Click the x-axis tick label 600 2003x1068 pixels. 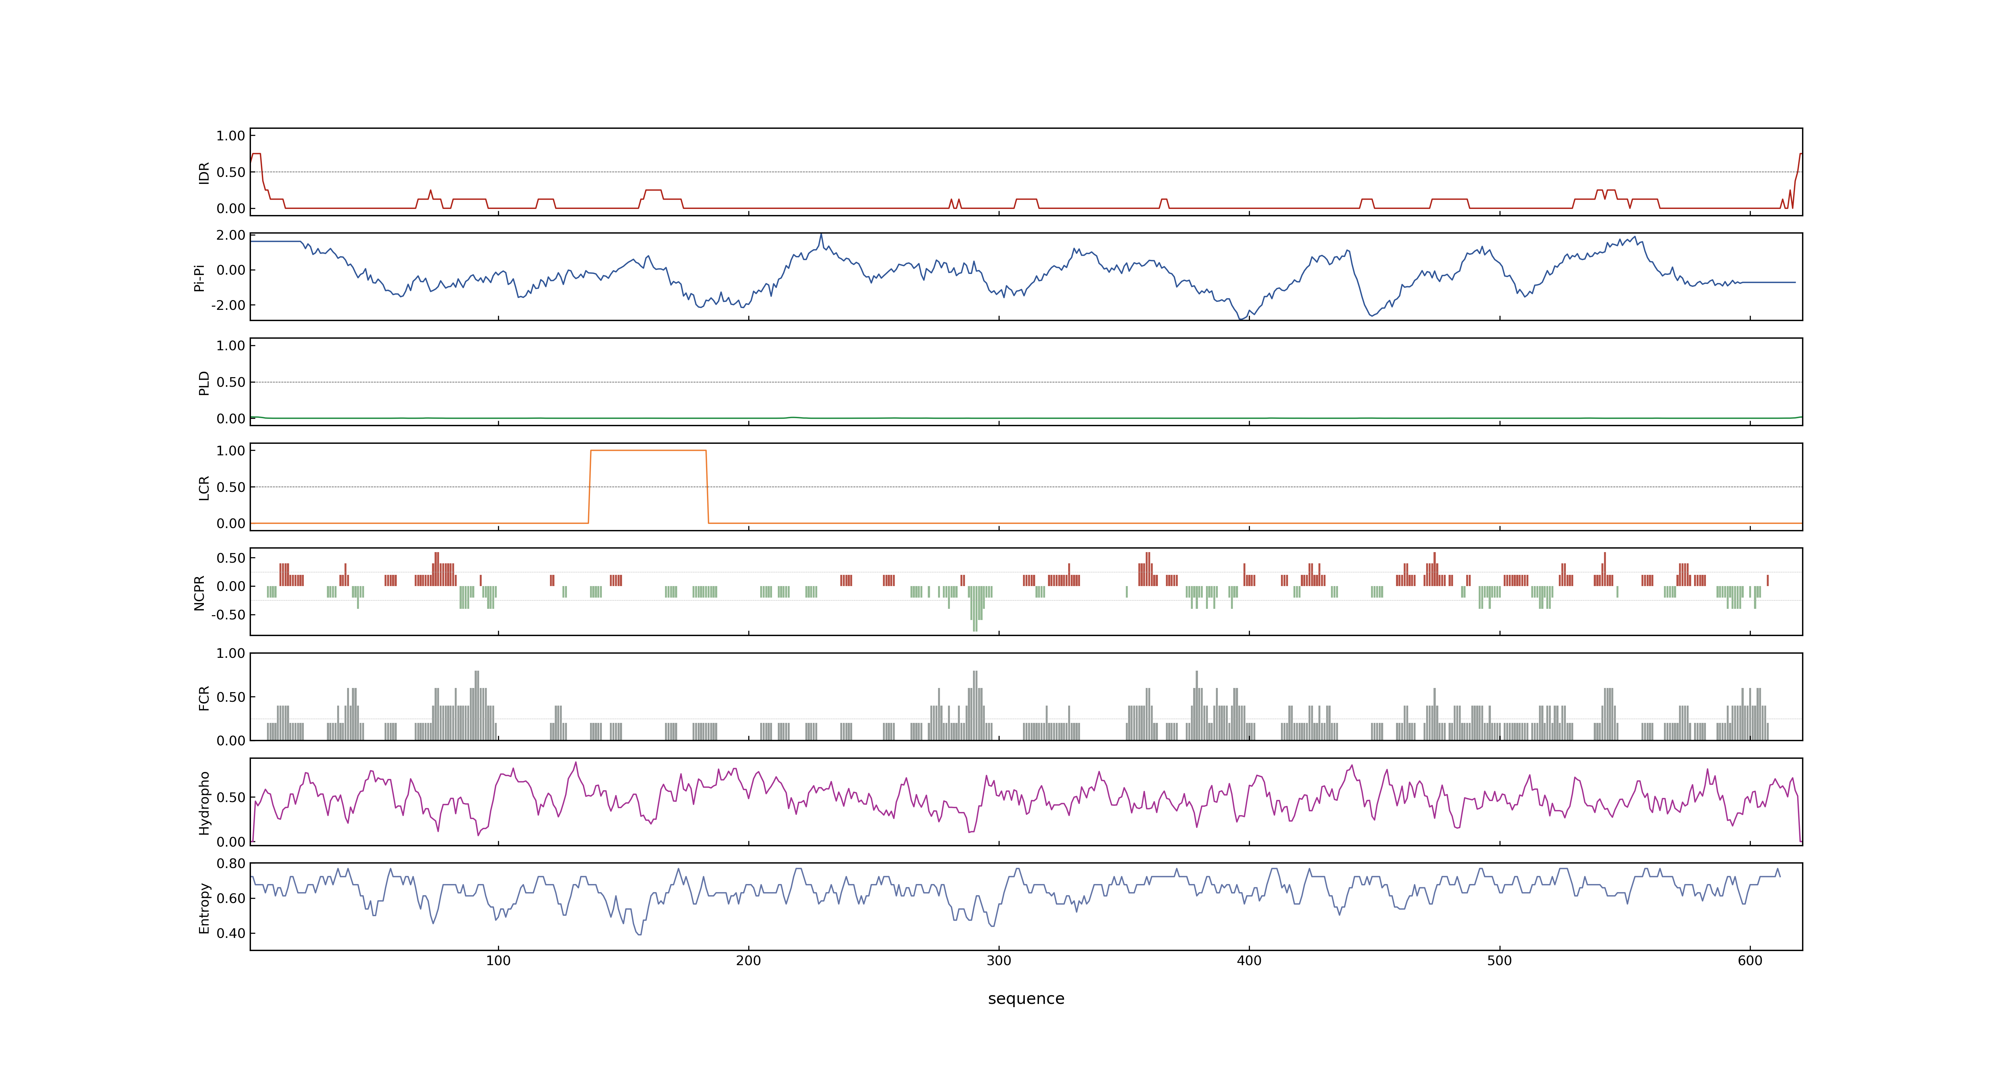[1750, 961]
